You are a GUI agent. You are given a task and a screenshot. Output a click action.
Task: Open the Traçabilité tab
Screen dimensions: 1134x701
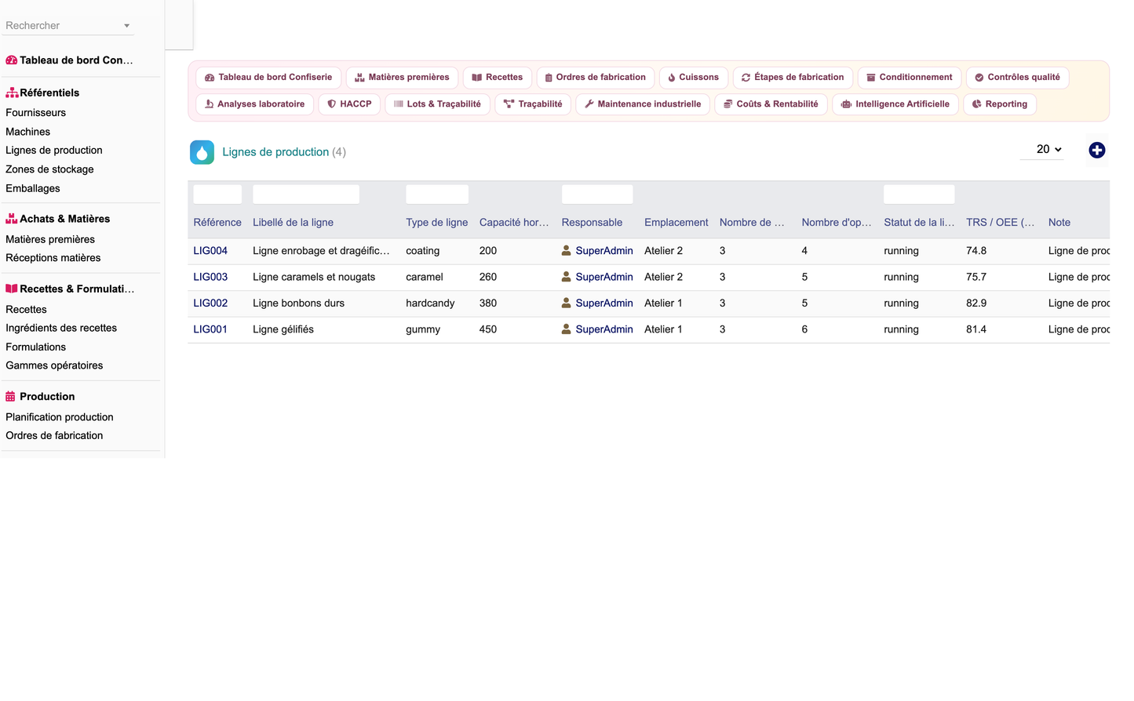point(533,104)
